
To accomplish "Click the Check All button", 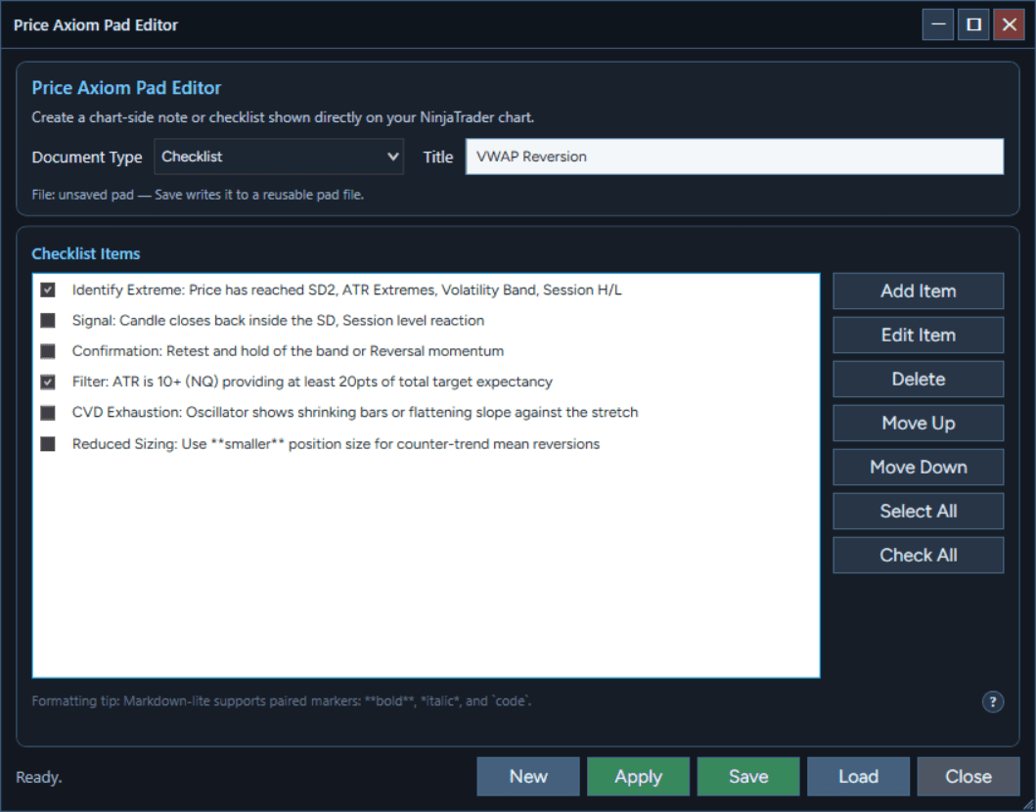I will point(918,555).
